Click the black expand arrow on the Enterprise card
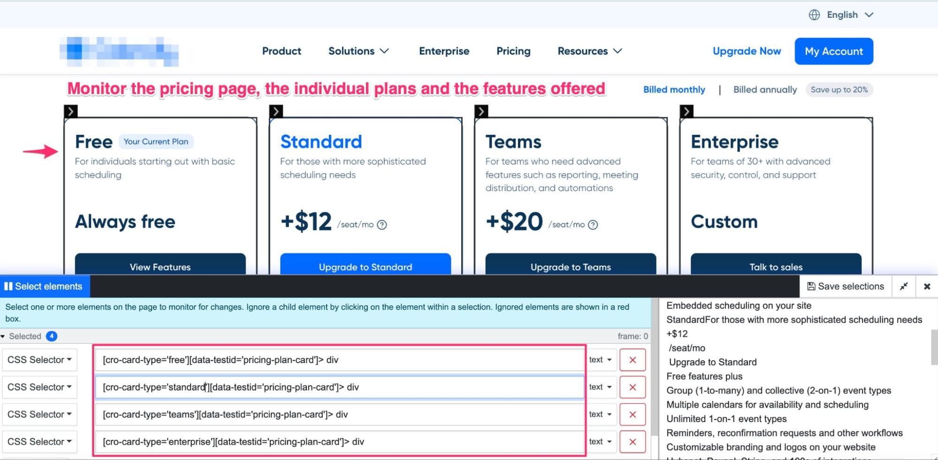This screenshot has width=938, height=460. point(686,111)
